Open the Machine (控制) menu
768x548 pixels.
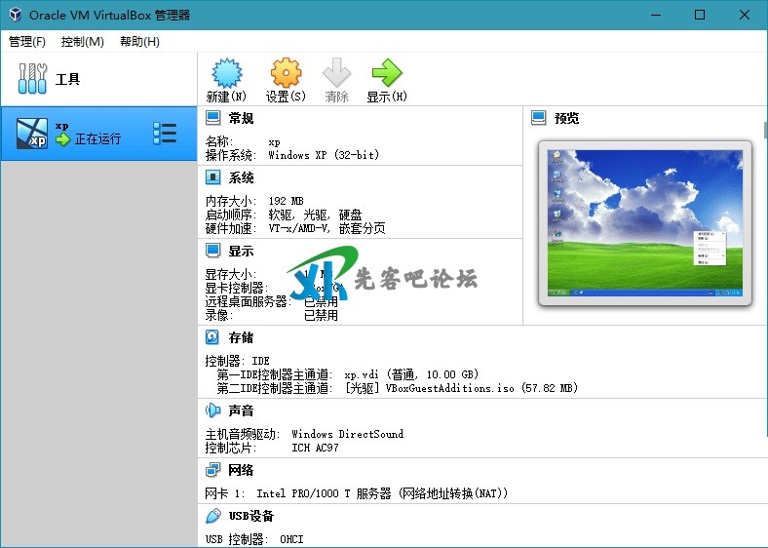(82, 42)
